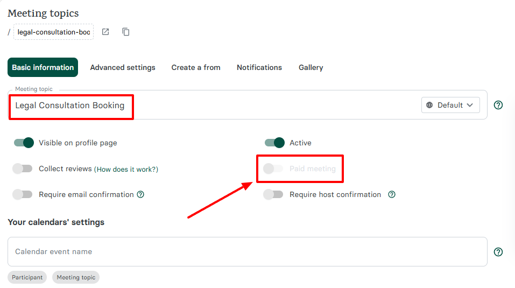
Task: Open the Notifications tab
Action: click(x=259, y=67)
